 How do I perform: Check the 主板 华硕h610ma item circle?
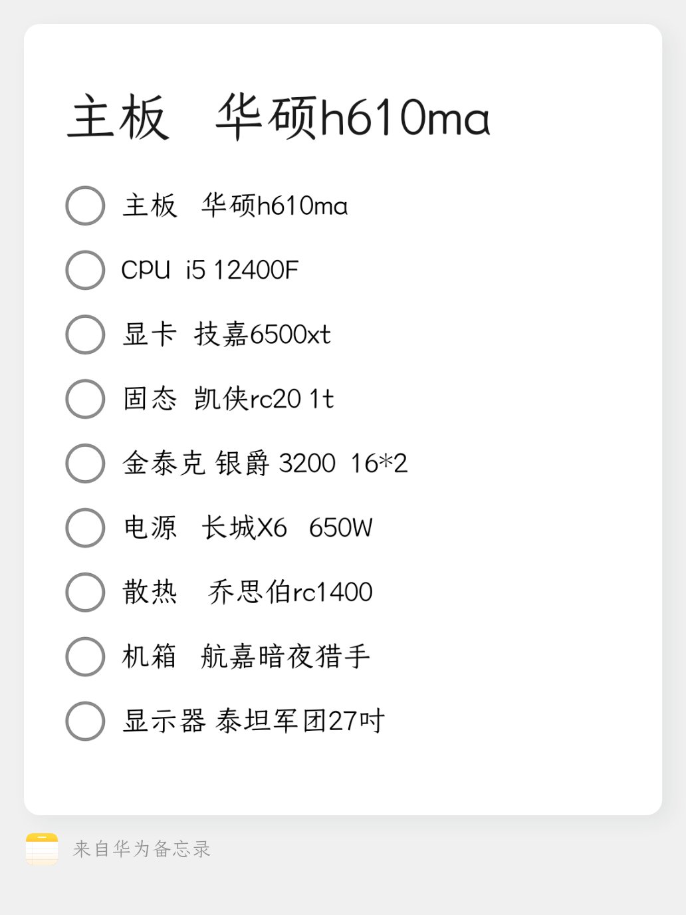coord(85,205)
